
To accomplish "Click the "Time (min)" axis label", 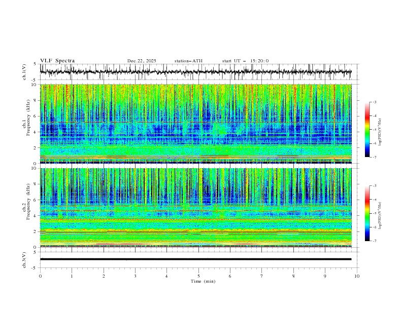I will tap(203, 281).
